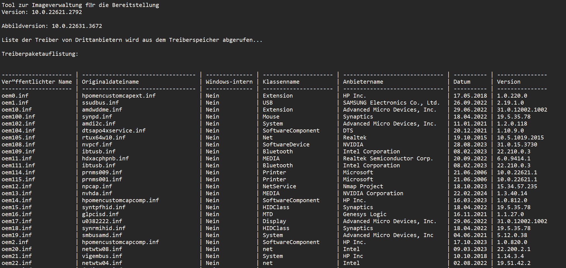This screenshot has height=268, width=566.
Task: Click prnms001.inf file name
Action: click(x=102, y=179)
